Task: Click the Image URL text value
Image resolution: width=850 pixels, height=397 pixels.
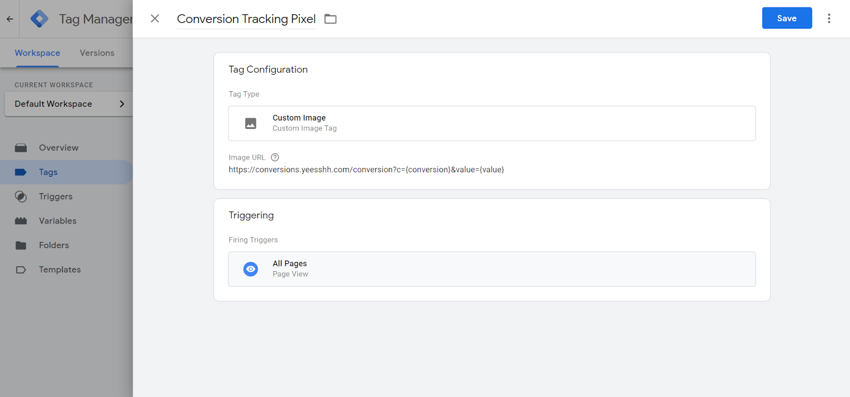Action: pos(367,170)
